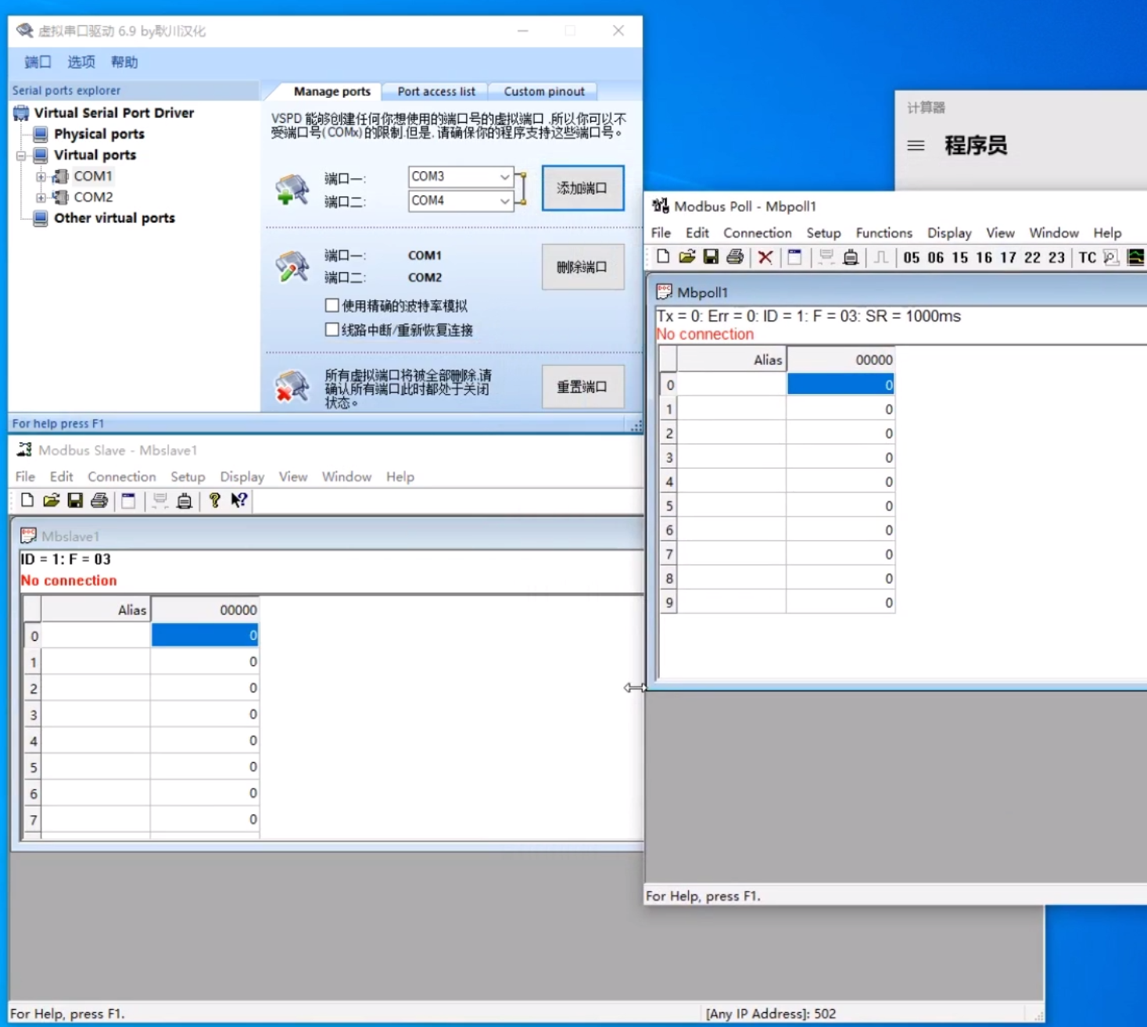Click TC test center button in Modbus Poll
Image resolution: width=1147 pixels, height=1027 pixels.
(x=1088, y=258)
